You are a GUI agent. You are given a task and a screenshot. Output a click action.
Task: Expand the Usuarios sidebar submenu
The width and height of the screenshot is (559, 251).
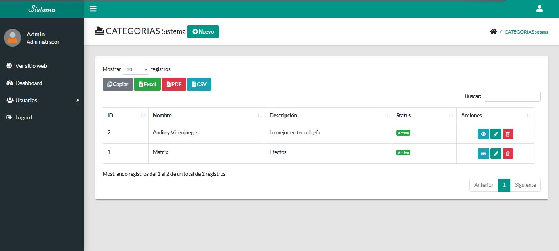tap(42, 100)
